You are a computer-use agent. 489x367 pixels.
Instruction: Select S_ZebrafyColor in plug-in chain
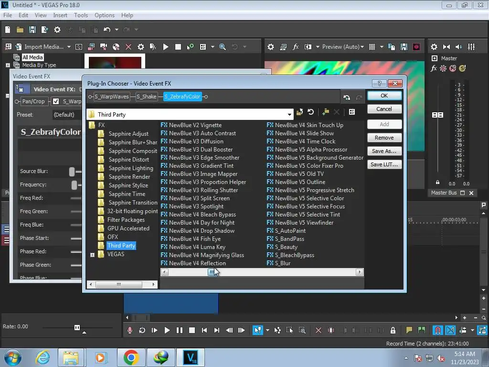click(x=182, y=97)
